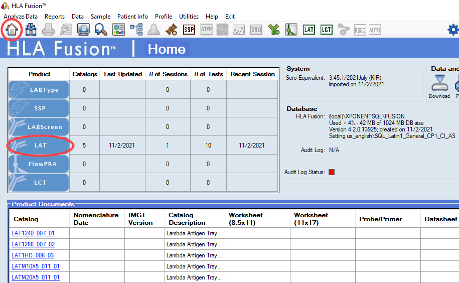The image size is (459, 283).
Task: Select the LABScreen product button
Action: [39, 127]
